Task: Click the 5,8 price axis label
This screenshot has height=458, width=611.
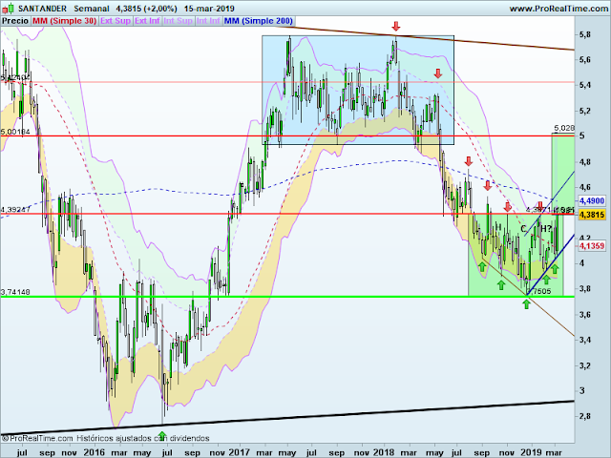Action: [584, 34]
